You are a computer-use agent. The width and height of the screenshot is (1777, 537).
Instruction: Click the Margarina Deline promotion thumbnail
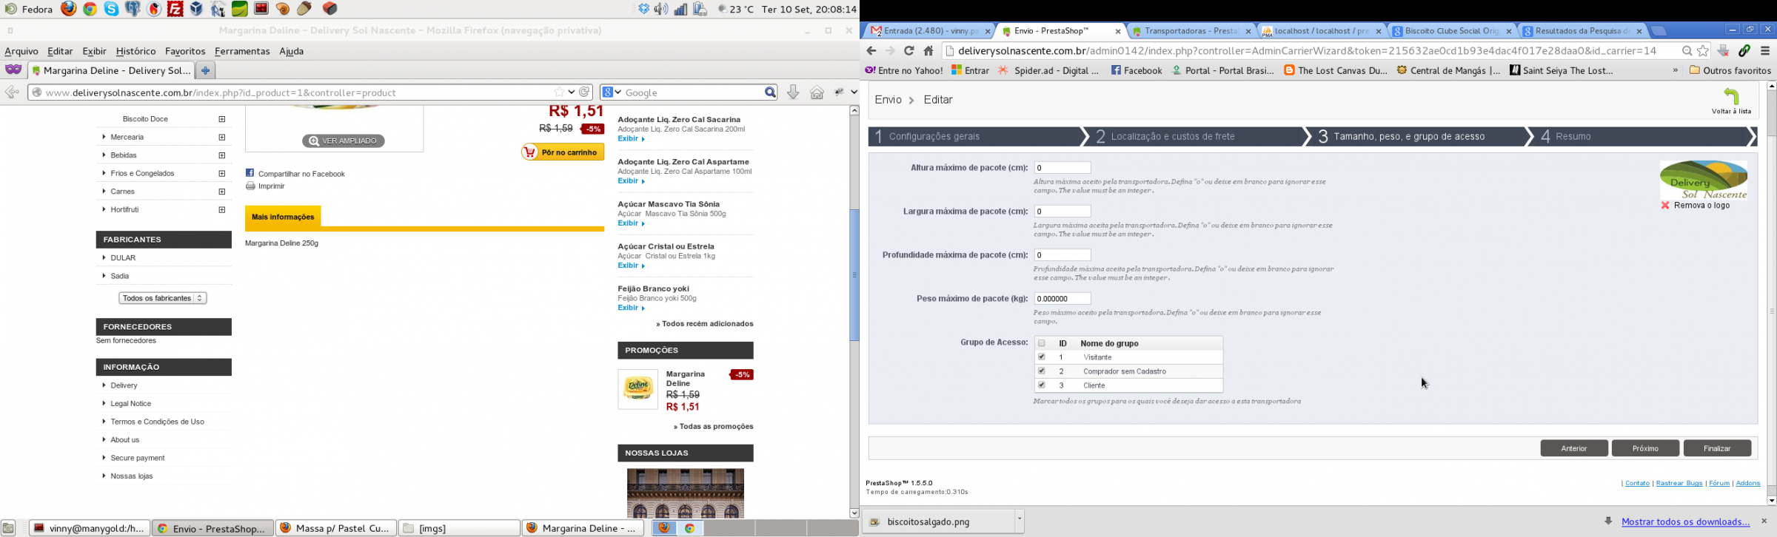[637, 389]
